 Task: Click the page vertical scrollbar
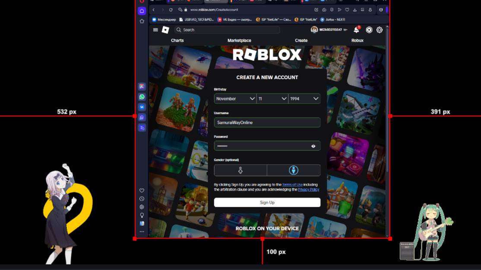(x=387, y=101)
